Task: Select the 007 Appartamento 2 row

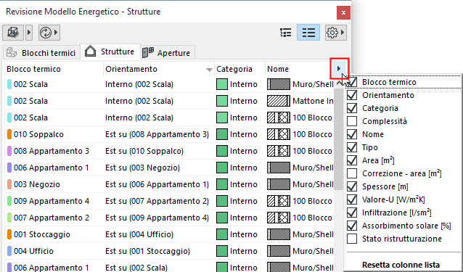Action: [169, 218]
